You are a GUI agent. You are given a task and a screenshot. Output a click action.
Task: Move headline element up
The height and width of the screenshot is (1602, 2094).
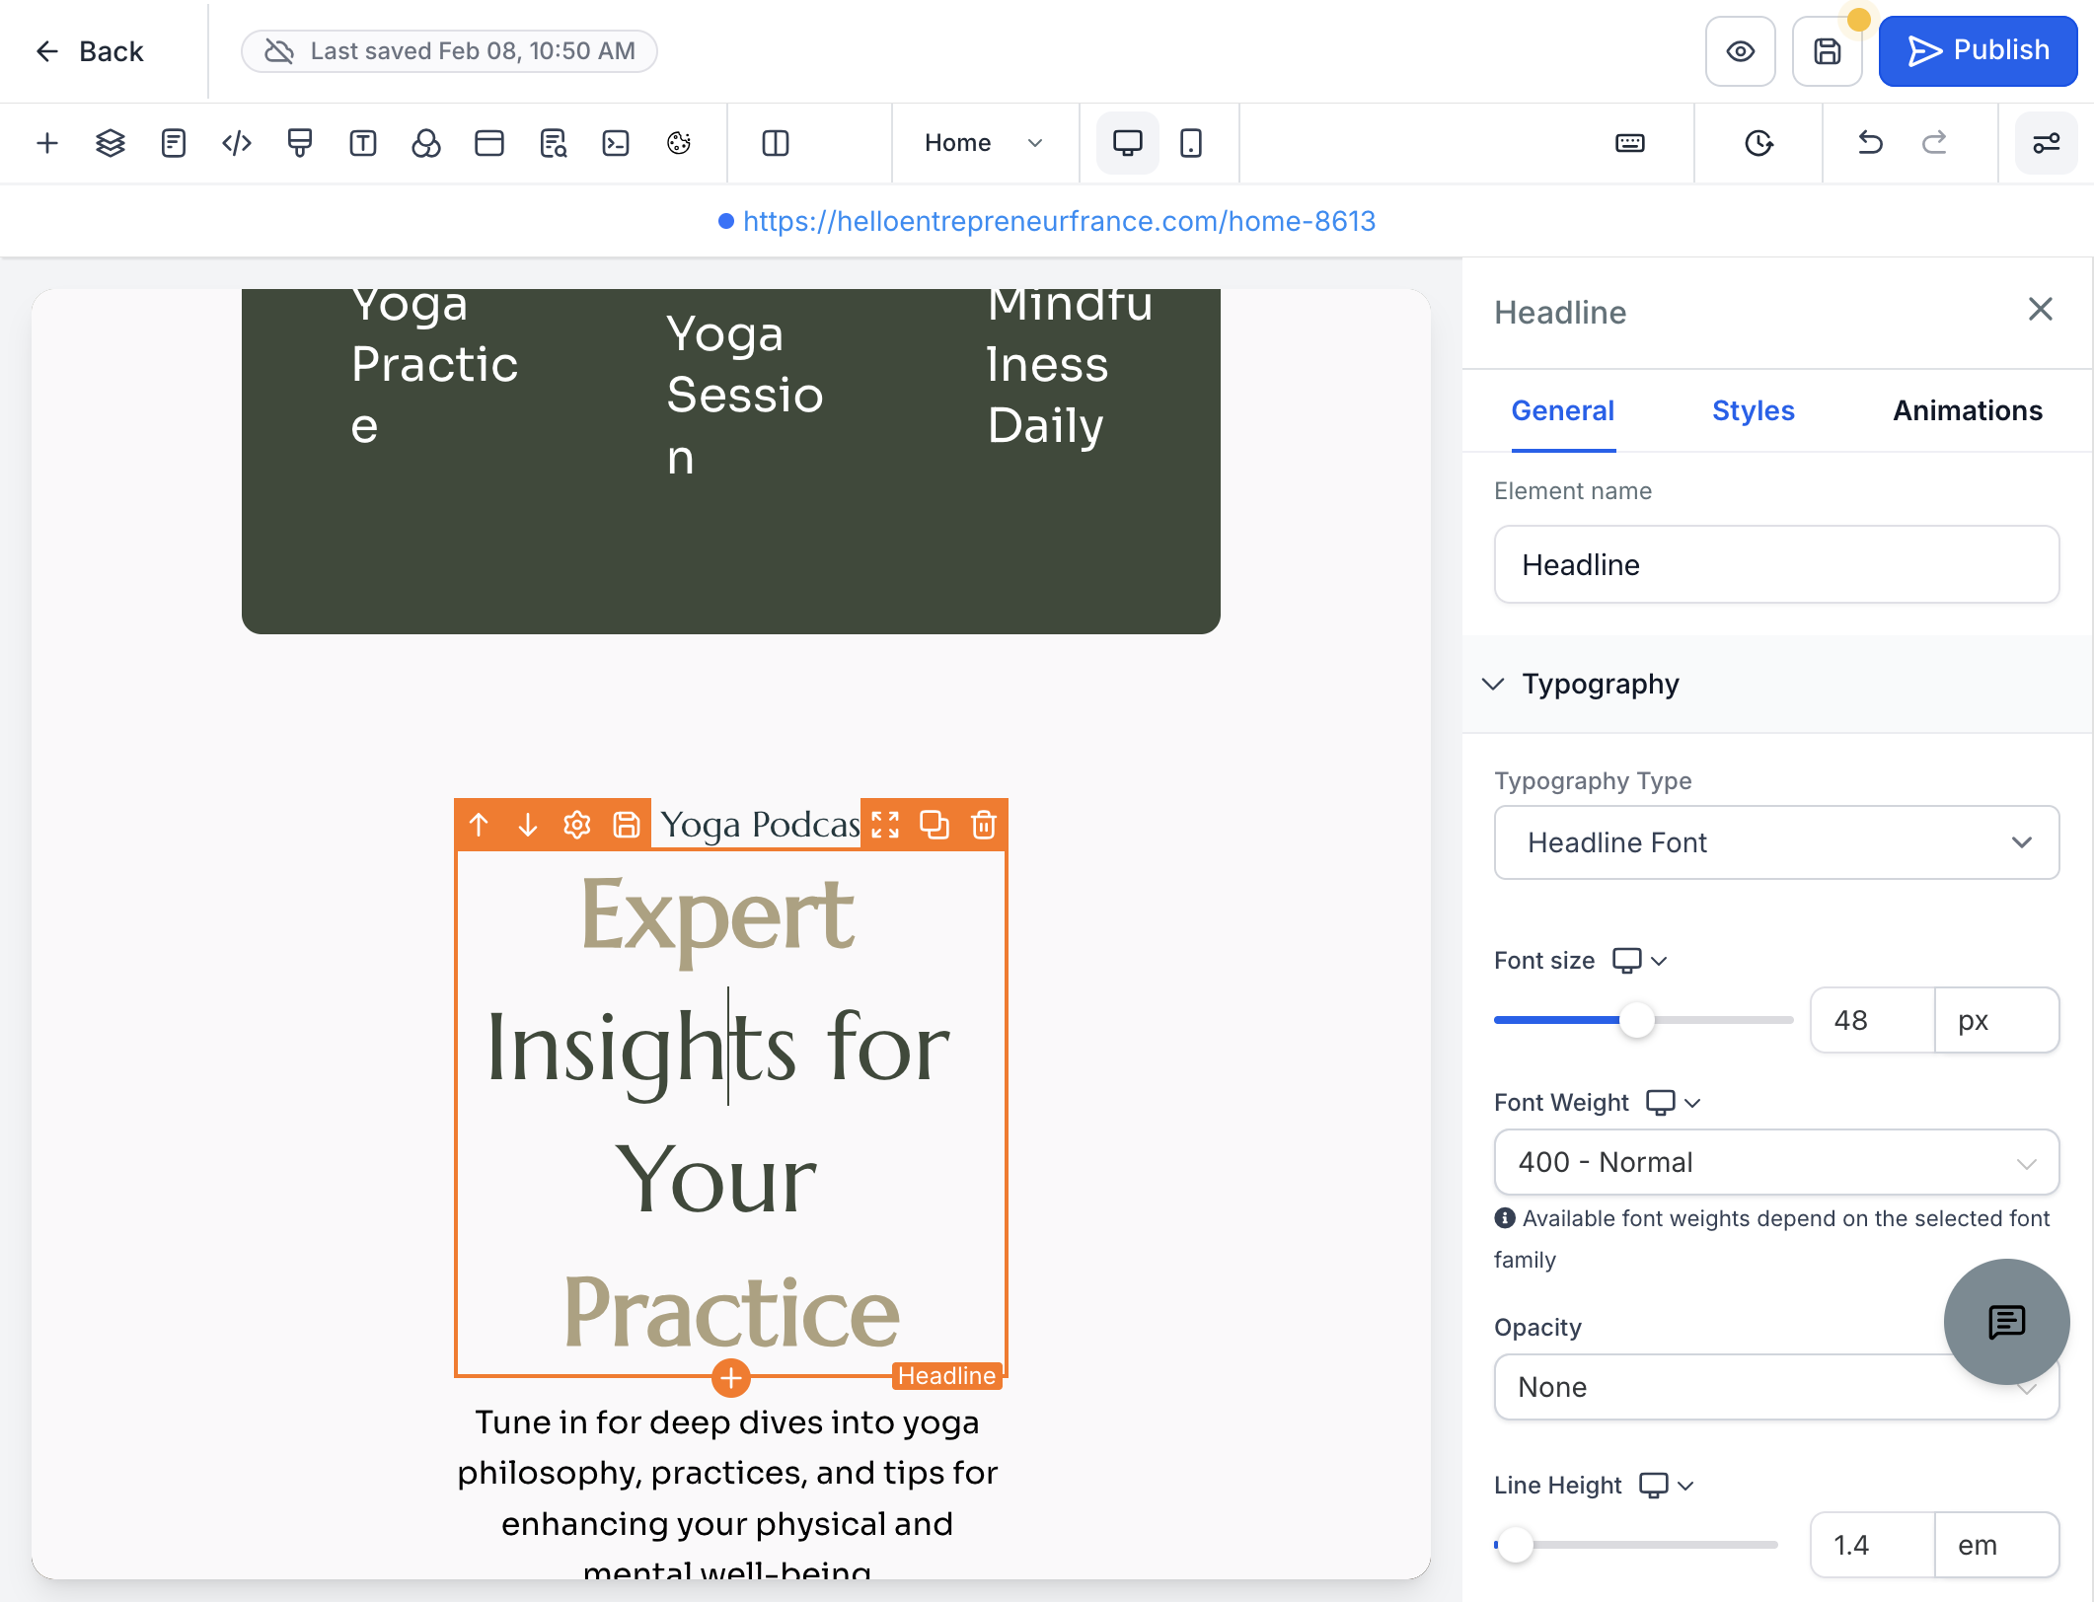[480, 825]
